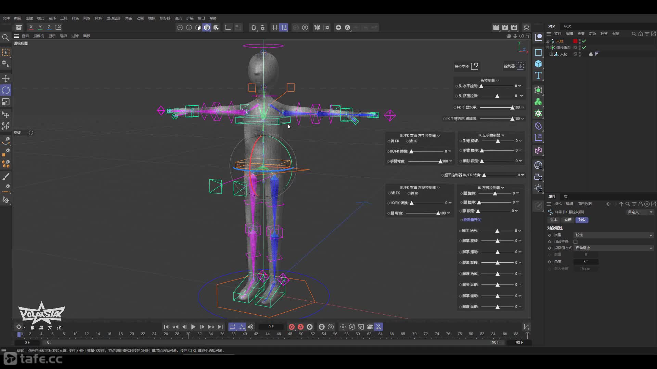This screenshot has height=369, width=657.
Task: Jump to the start of the timeline
Action: pos(166,327)
